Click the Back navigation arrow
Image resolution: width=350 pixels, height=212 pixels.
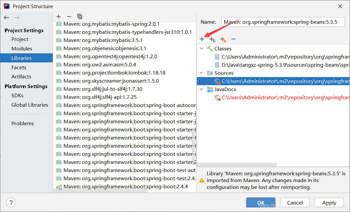click(x=7, y=17)
